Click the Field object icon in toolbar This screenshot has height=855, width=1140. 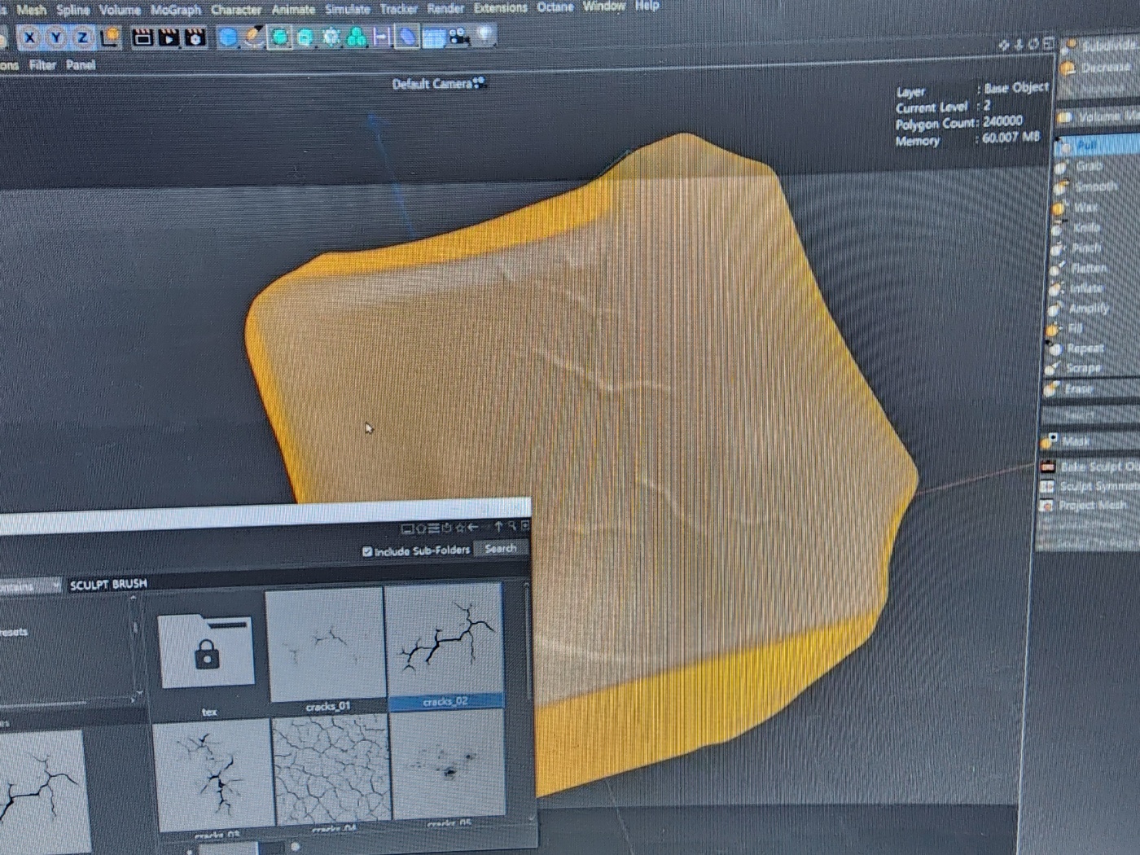pos(381,37)
